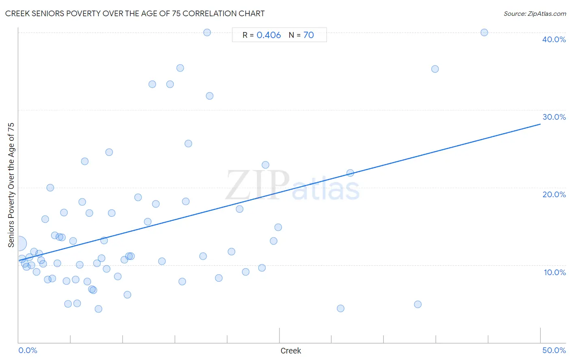Click the 0.0% x-axis label
Viewport: 571px width, 362px height.
tap(28, 350)
